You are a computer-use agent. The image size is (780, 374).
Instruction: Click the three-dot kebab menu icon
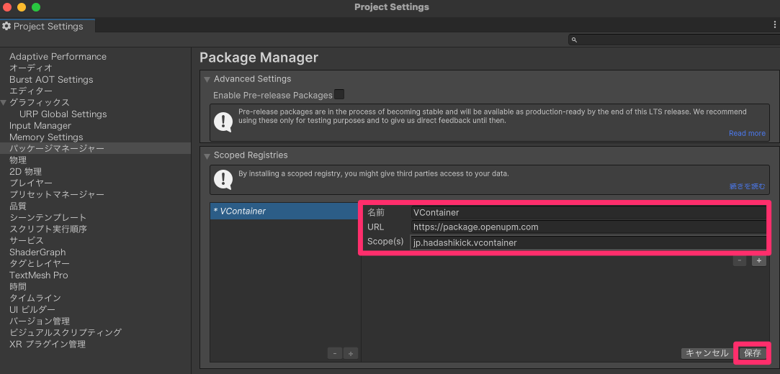(774, 24)
